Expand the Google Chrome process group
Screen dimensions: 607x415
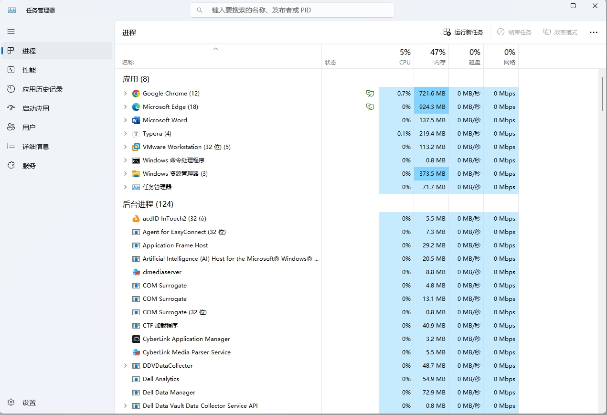(x=126, y=94)
